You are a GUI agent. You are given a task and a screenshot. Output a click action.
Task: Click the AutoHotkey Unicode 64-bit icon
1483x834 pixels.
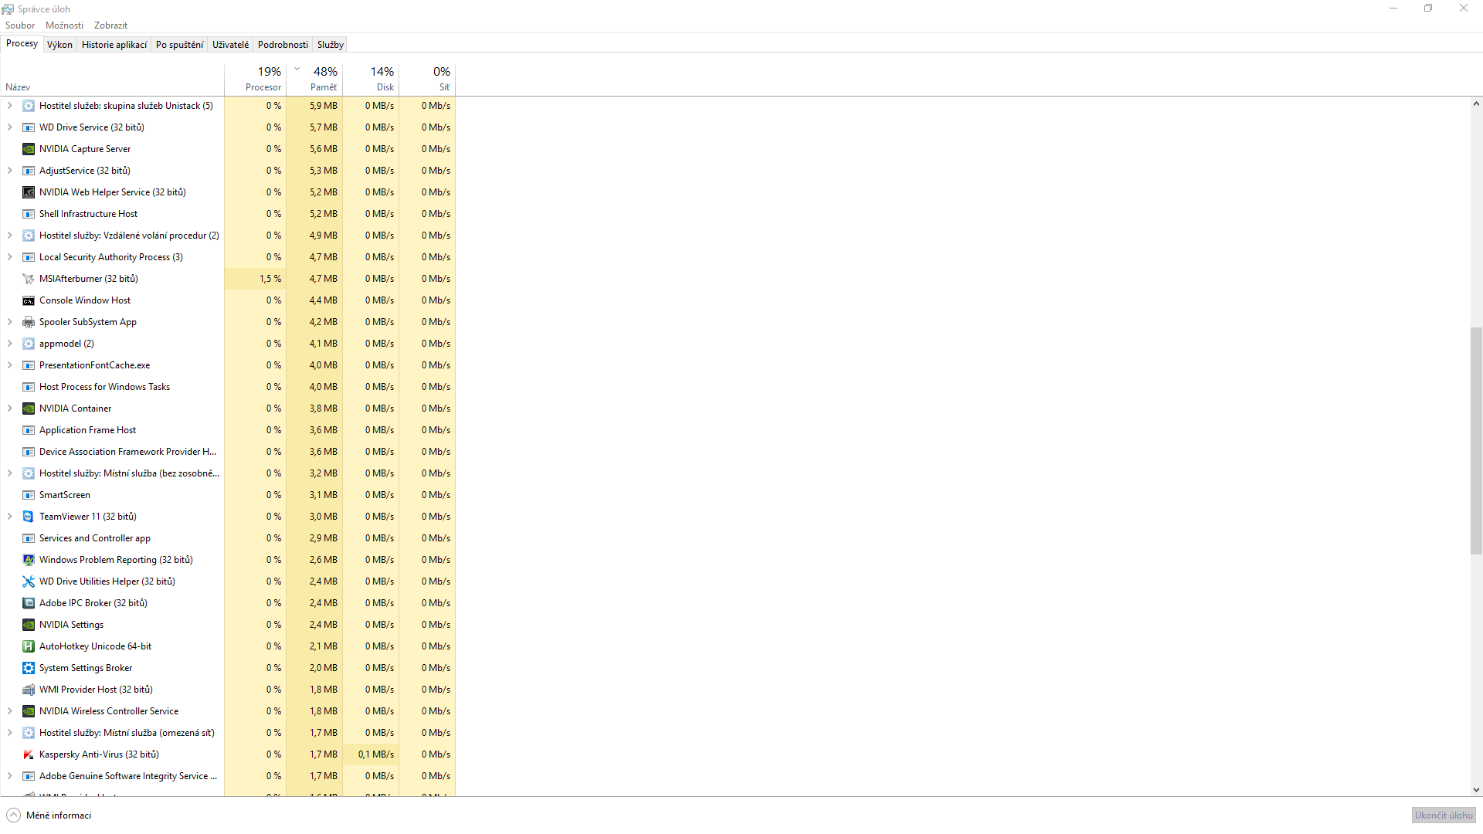tap(29, 646)
